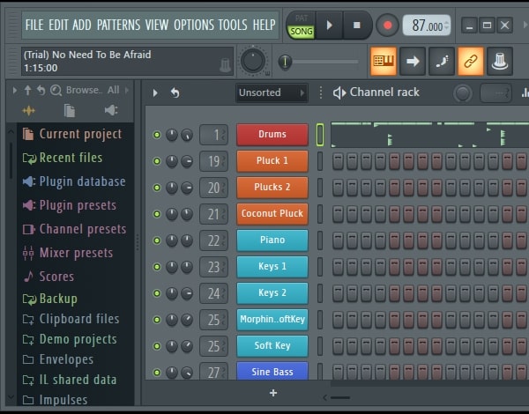Select the browser plugins speaker tab icon
Image resolution: width=529 pixels, height=414 pixels.
111,110
